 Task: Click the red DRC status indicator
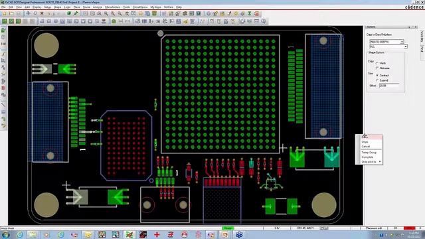click(x=409, y=228)
